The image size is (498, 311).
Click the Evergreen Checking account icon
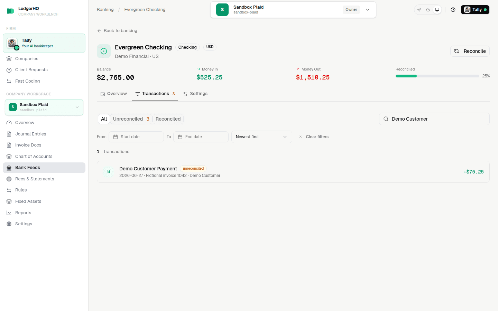104,51
